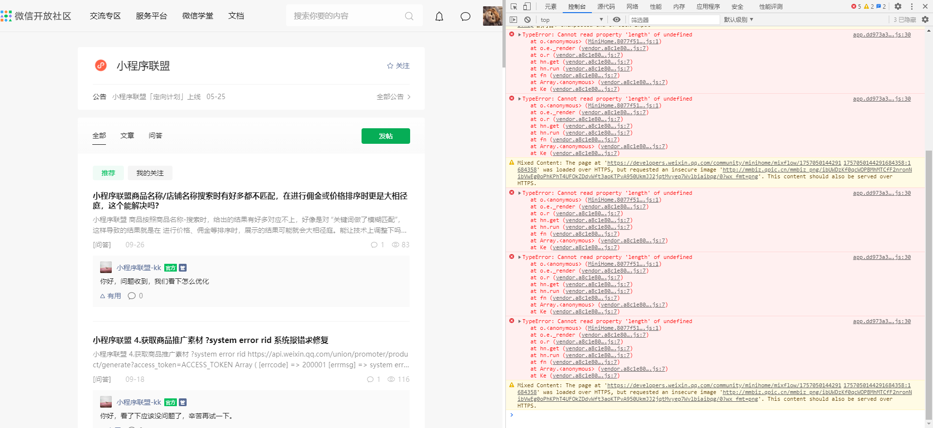Open the 交流专区 nav item

click(x=105, y=16)
